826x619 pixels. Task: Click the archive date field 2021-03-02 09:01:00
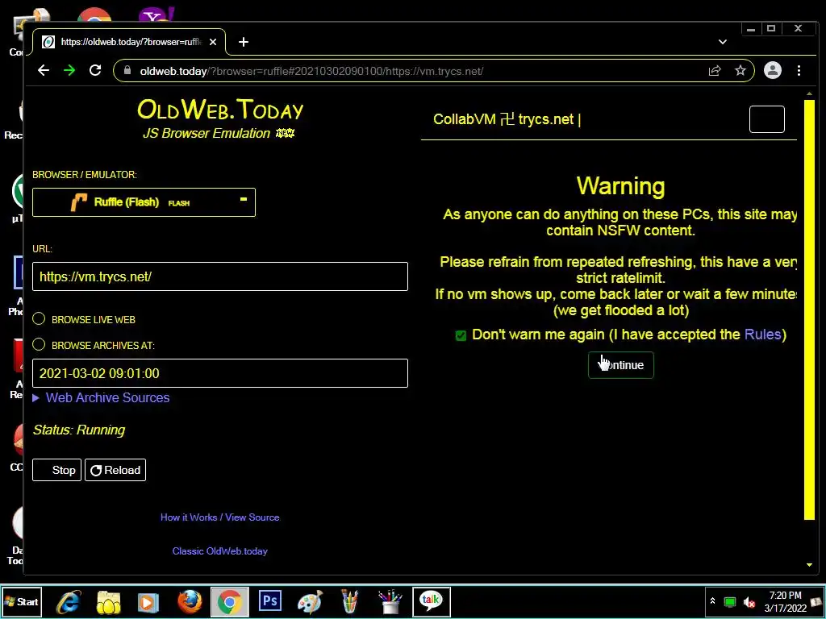[x=220, y=373]
